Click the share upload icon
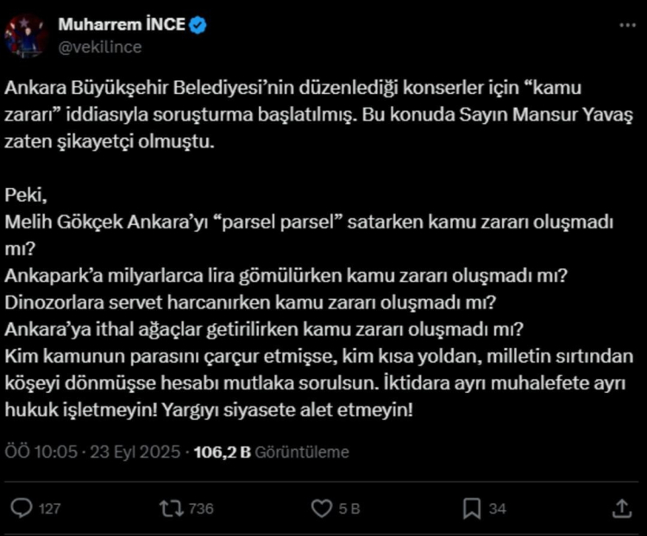 pos(622,508)
